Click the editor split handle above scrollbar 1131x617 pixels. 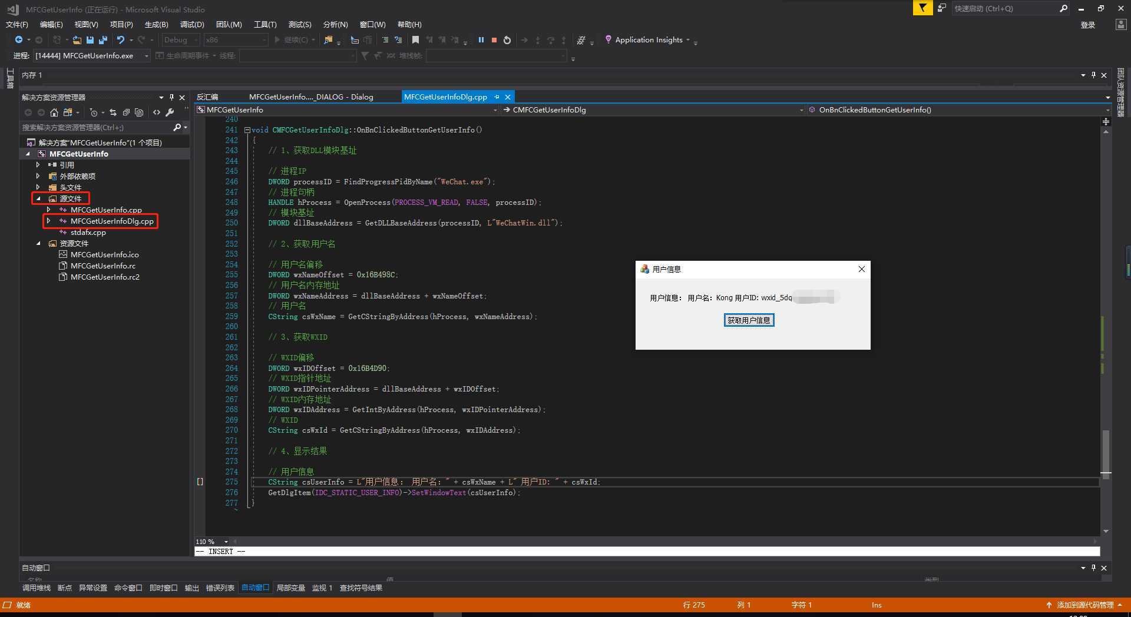point(1106,121)
